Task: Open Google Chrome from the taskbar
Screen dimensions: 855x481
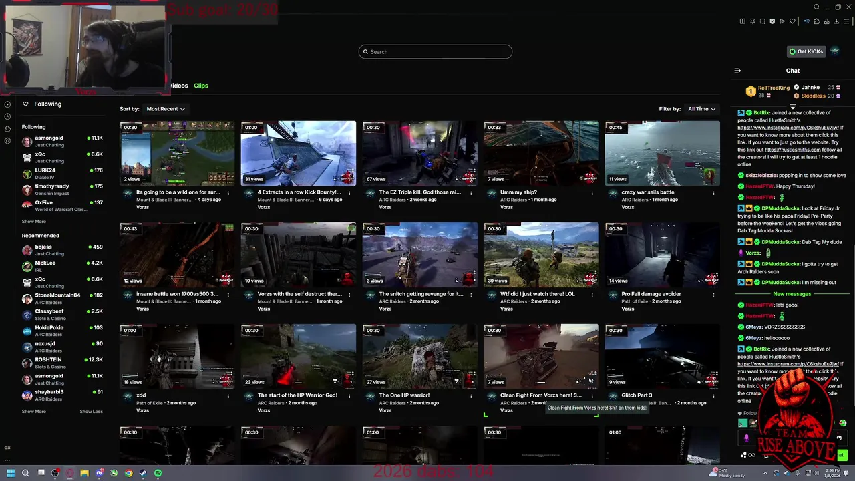Action: [128, 473]
